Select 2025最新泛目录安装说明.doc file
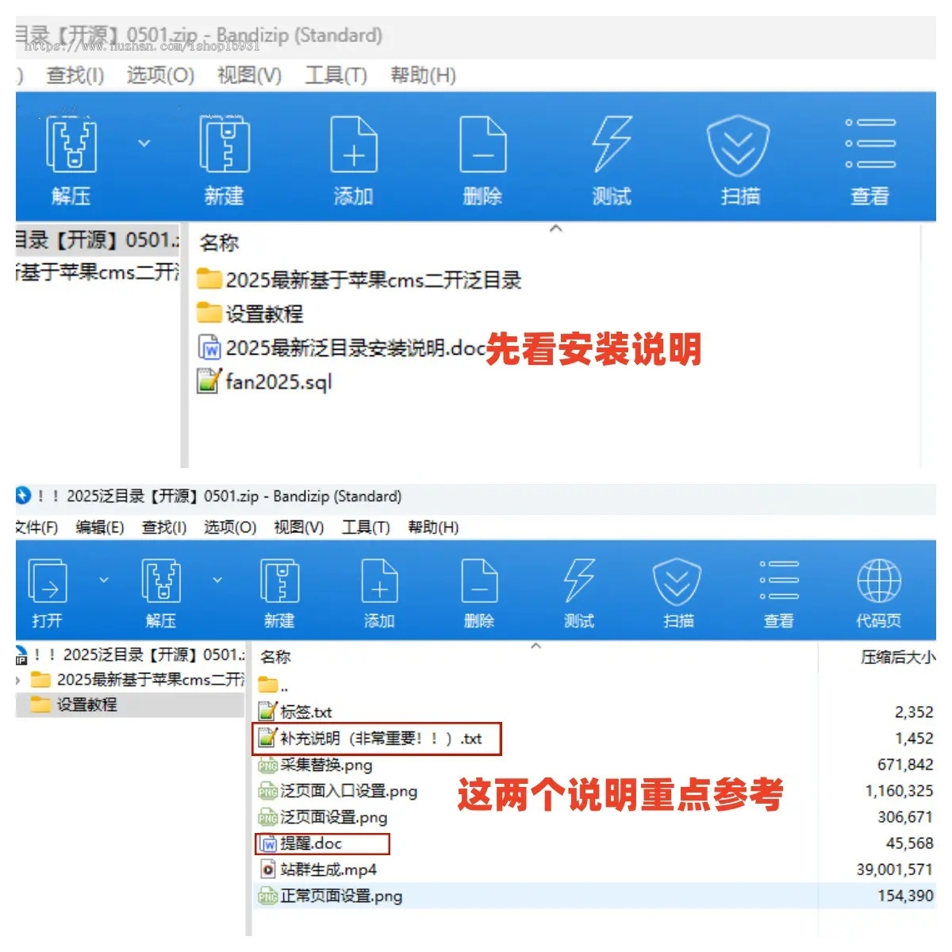Screen dimensions: 952x952 click(x=341, y=348)
